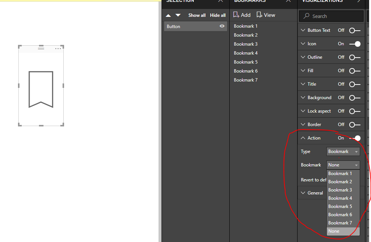
Task: Expand the Border section chevron
Action: point(303,125)
